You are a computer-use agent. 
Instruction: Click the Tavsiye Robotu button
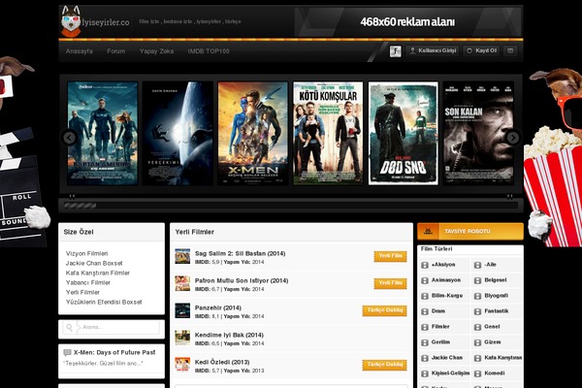(470, 231)
